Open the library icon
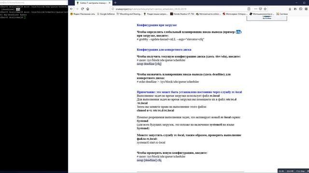Image resolution: width=309 pixels, height=173 pixels. pos(295,9)
